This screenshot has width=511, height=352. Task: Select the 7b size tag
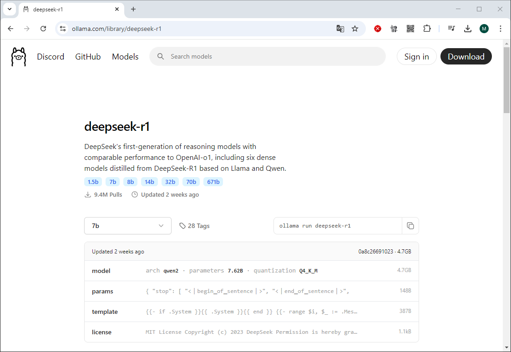113,182
